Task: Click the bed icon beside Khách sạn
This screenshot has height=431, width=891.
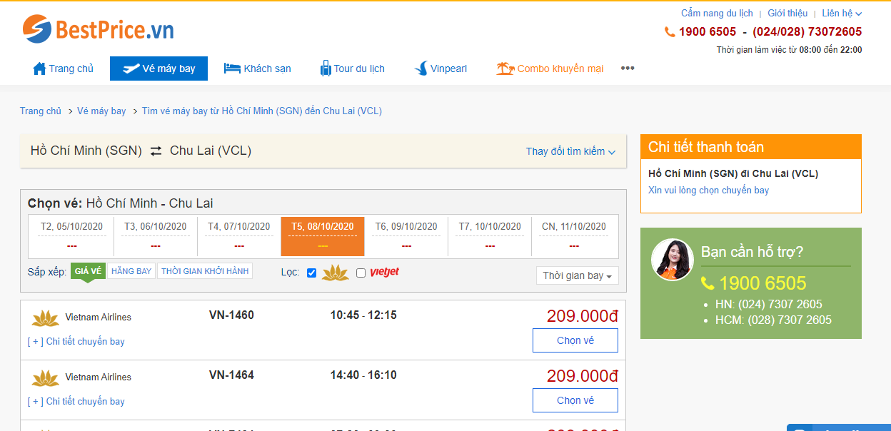Action: pos(232,69)
